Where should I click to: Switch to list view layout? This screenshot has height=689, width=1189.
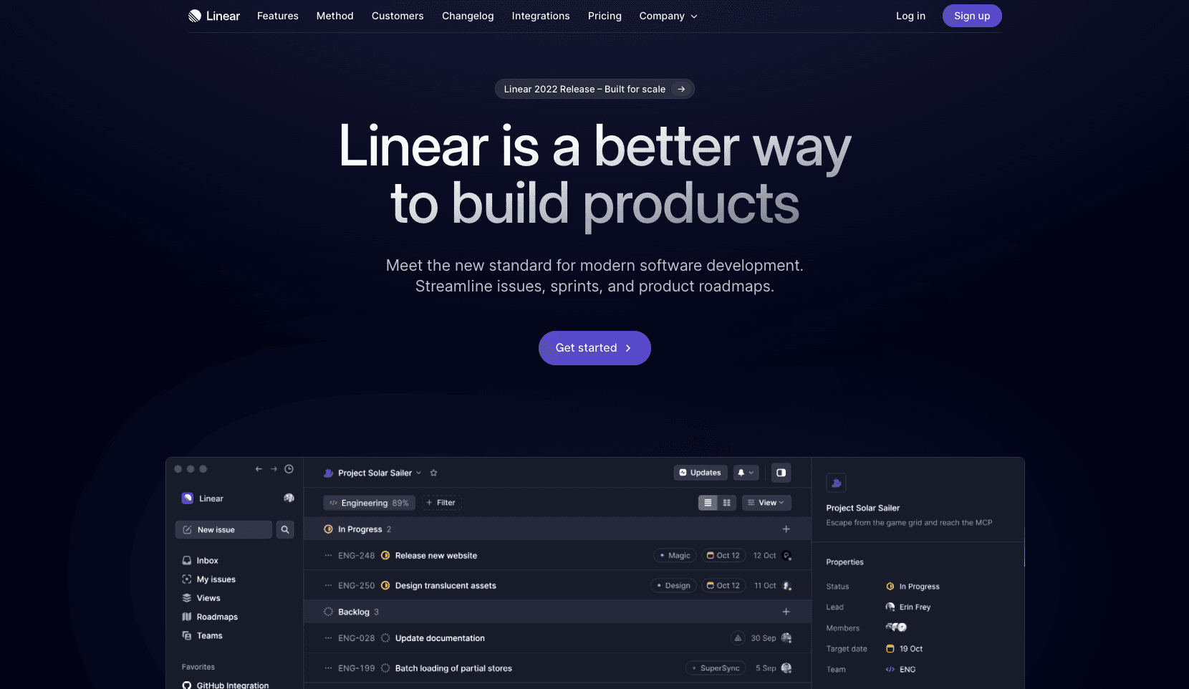coord(708,503)
